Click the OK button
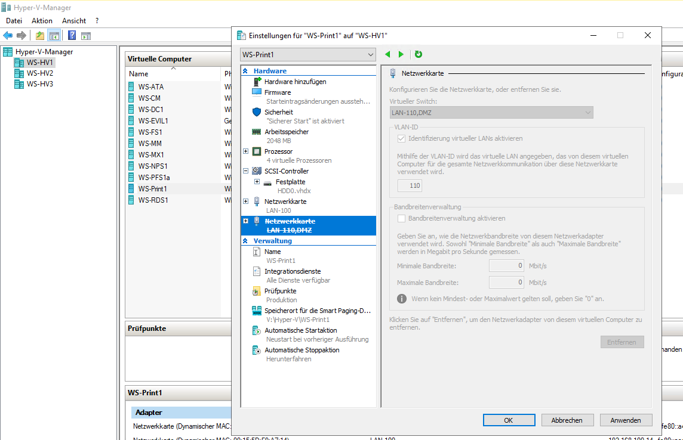Viewport: 683px width, 440px height. point(509,420)
